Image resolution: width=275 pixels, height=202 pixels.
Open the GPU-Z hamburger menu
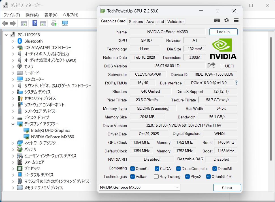[236, 20]
